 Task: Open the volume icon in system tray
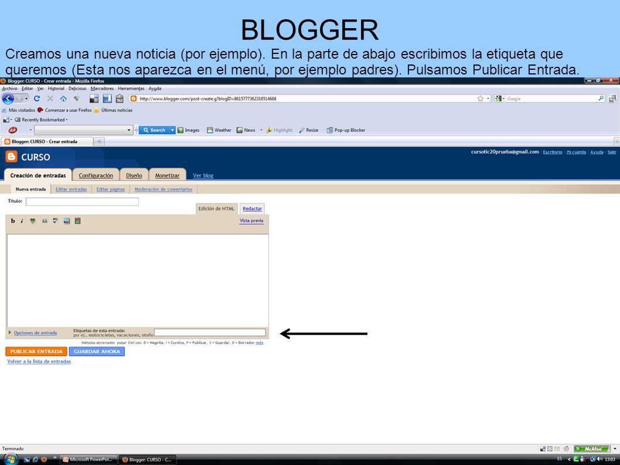(599, 459)
